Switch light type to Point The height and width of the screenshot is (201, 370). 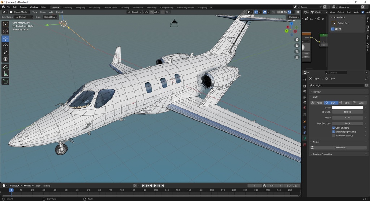click(317, 103)
